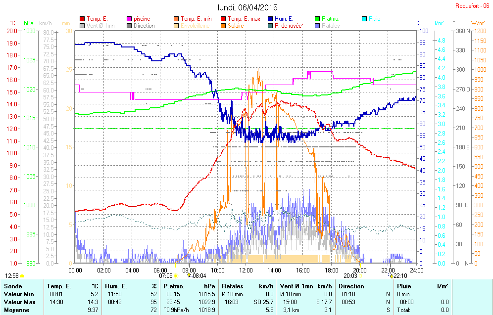Viewport: 493px width, 315px height.
Task: Select the cyan Pluie legend swatch
Action: 364,19
